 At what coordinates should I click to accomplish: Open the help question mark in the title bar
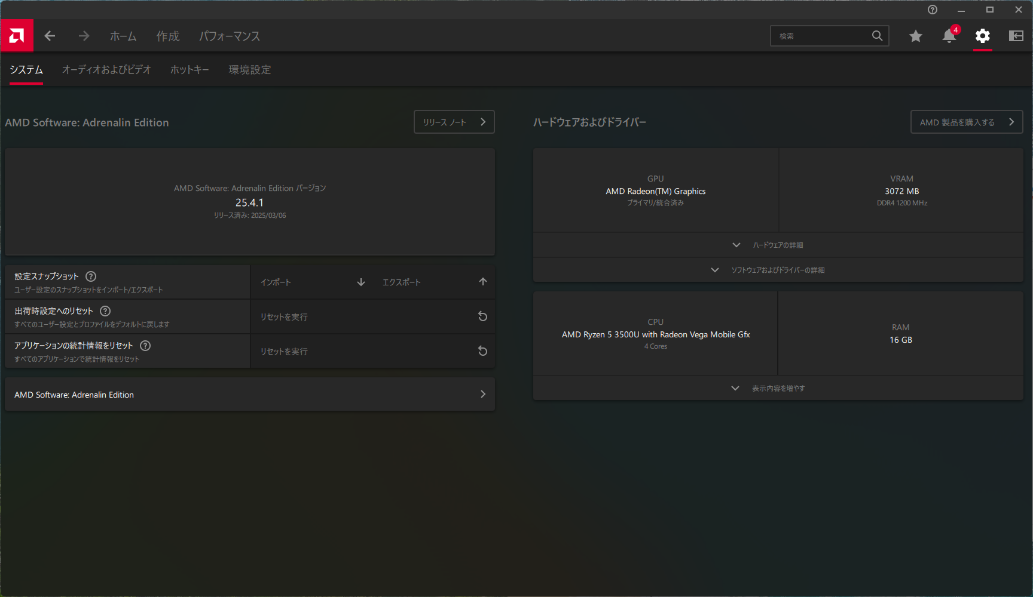[933, 10]
